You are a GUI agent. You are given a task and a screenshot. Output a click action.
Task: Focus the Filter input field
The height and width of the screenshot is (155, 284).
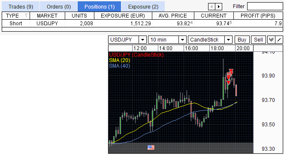(265, 6)
